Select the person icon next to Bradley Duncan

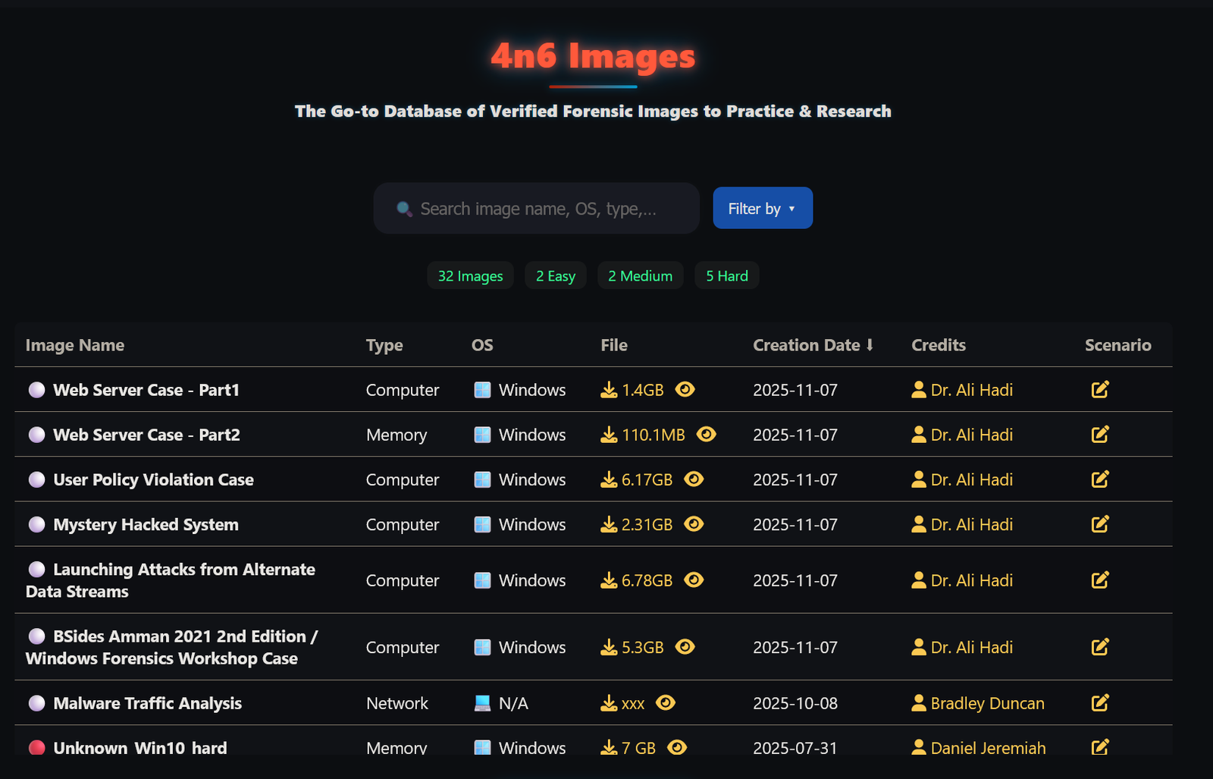tap(917, 703)
